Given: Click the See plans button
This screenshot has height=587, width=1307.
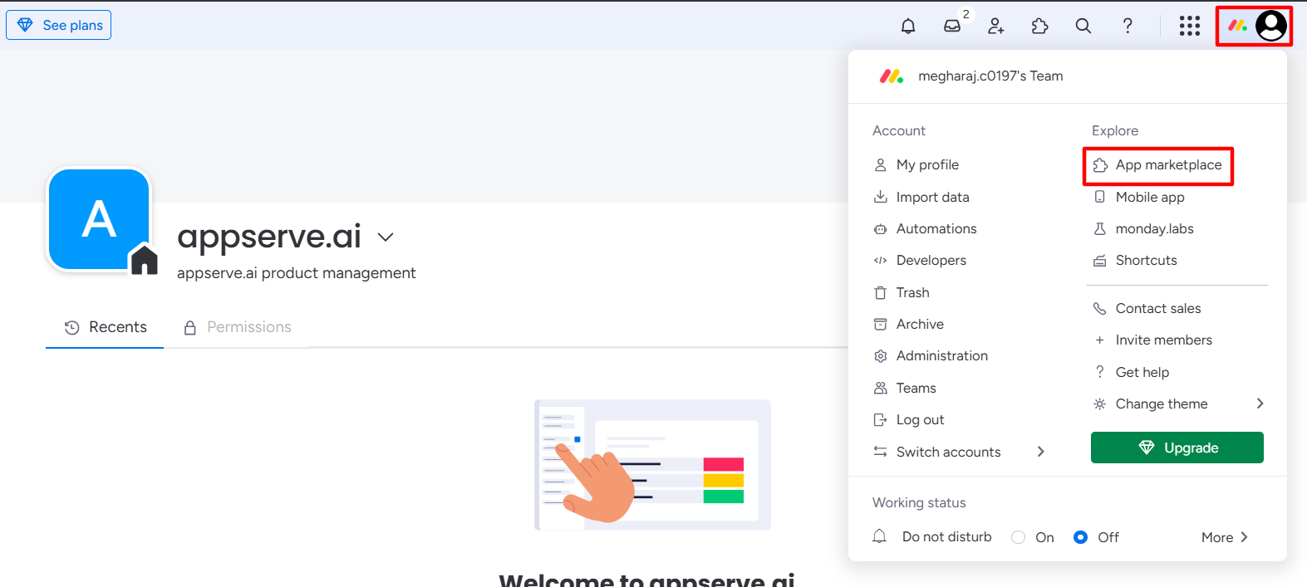Looking at the screenshot, I should (x=59, y=25).
